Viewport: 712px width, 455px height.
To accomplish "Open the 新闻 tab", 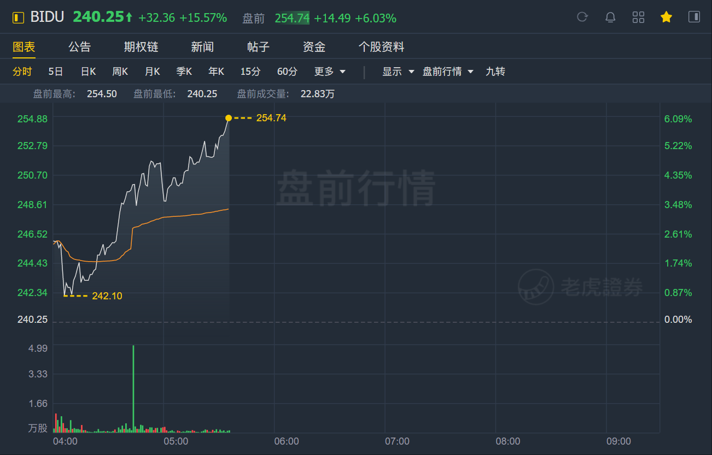I will point(202,47).
